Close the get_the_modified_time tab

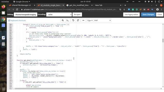pos(92,5)
